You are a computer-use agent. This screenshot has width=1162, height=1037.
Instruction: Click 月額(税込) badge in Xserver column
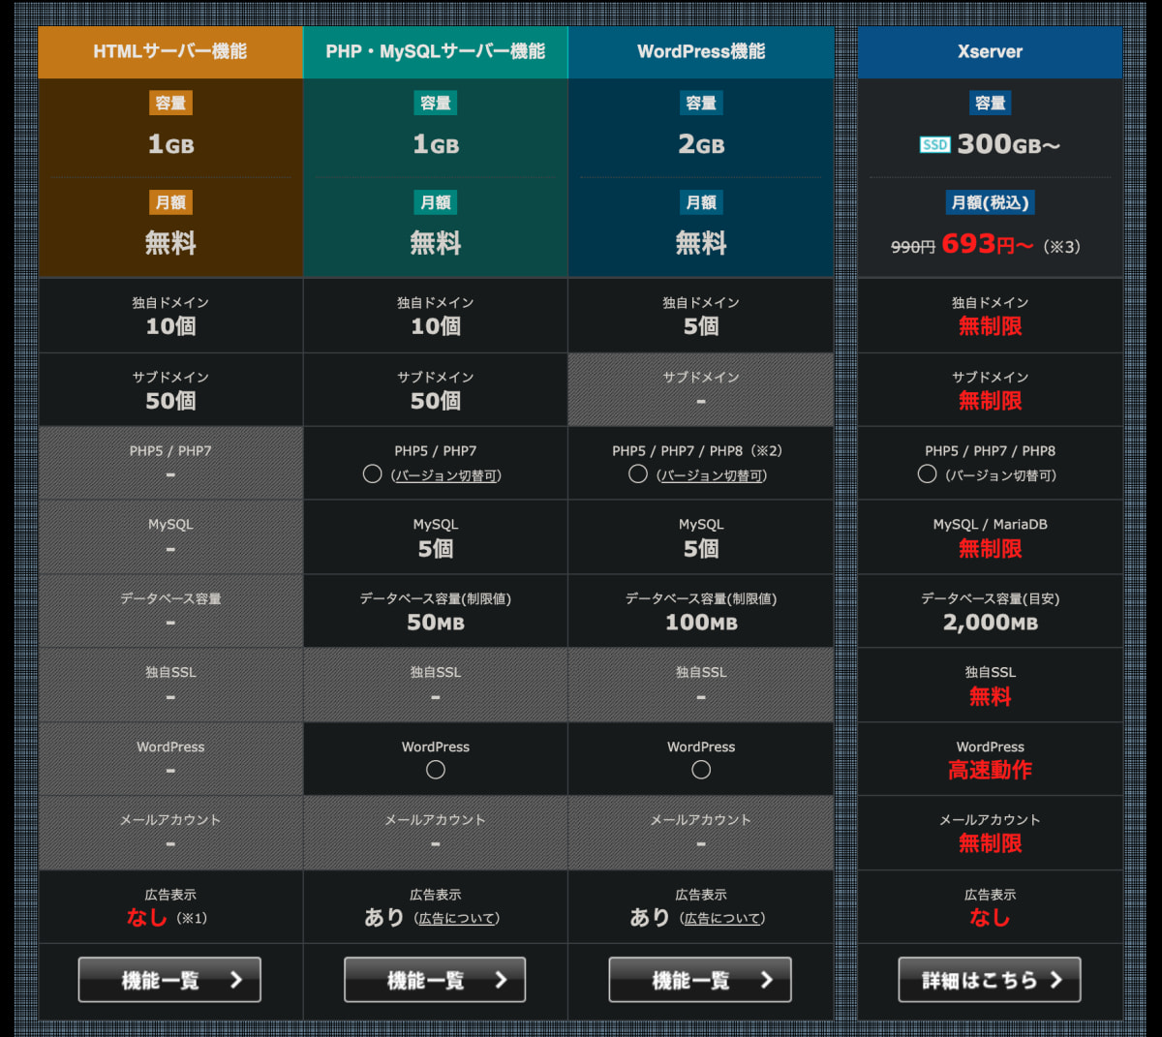point(990,202)
